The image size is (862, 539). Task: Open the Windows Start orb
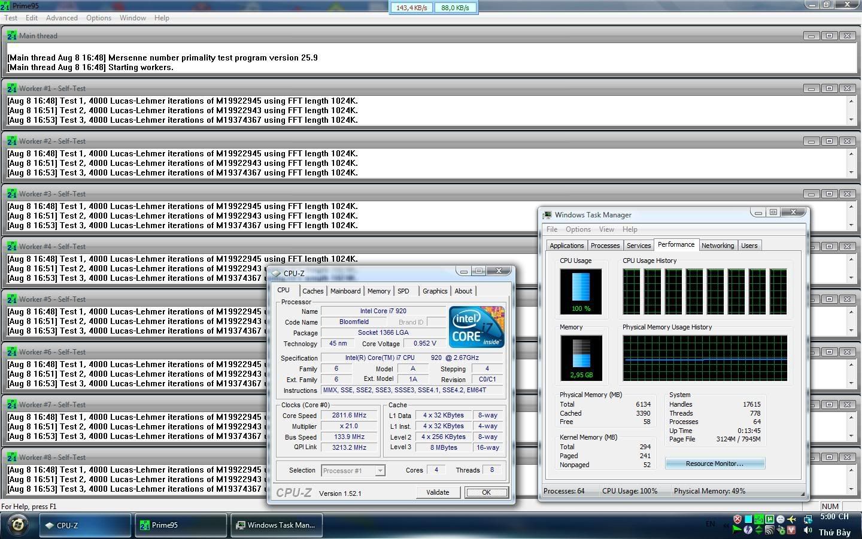pos(18,525)
